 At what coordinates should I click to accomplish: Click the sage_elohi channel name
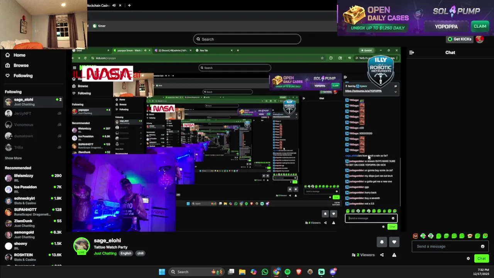[x=107, y=241]
